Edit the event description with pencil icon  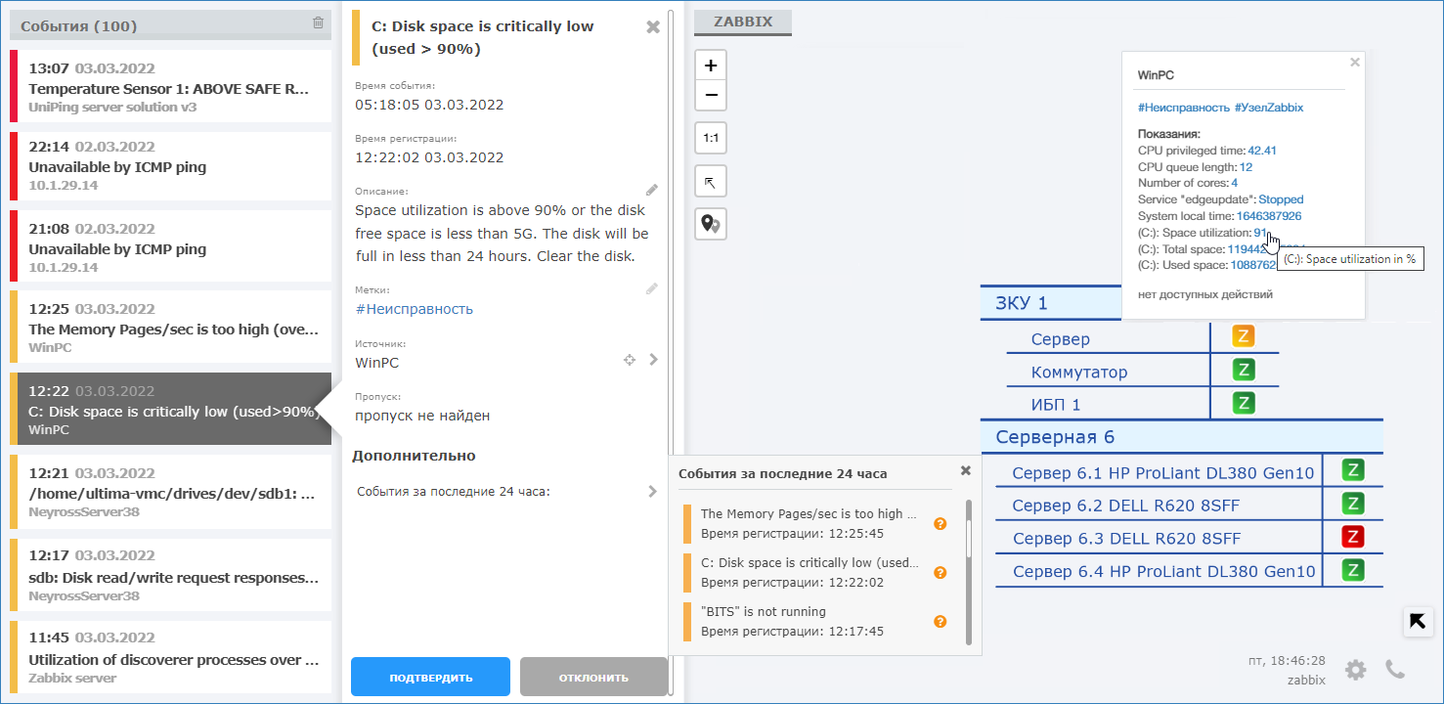pyautogui.click(x=652, y=189)
